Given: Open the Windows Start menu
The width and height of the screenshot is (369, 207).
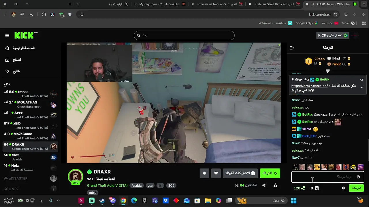Looking at the screenshot, I should click(x=293, y=200).
